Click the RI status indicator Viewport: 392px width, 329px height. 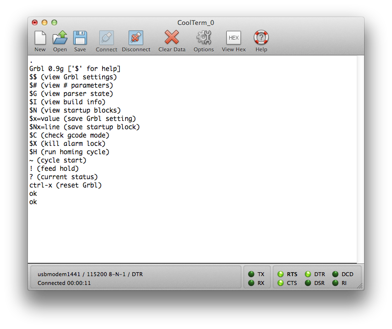tap(335, 283)
